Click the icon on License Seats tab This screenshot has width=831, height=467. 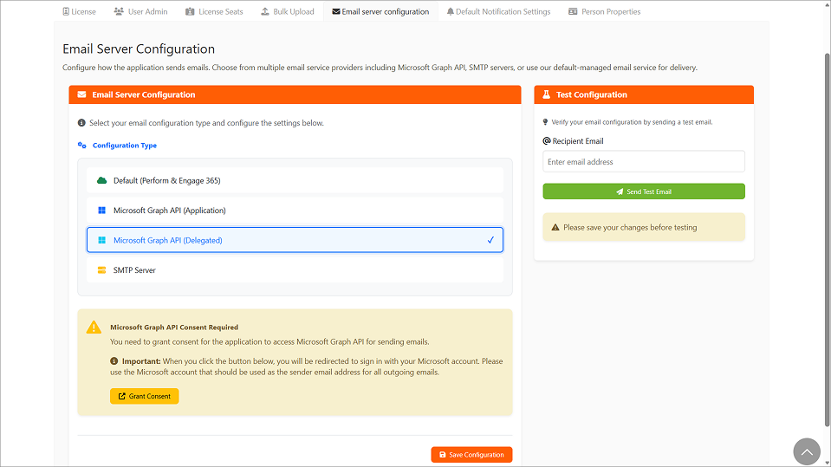pyautogui.click(x=190, y=11)
